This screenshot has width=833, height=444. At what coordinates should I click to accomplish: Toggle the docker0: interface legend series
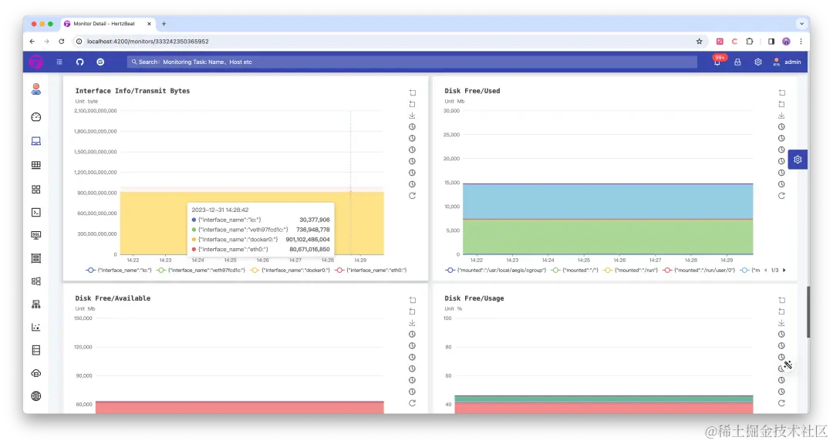(290, 271)
